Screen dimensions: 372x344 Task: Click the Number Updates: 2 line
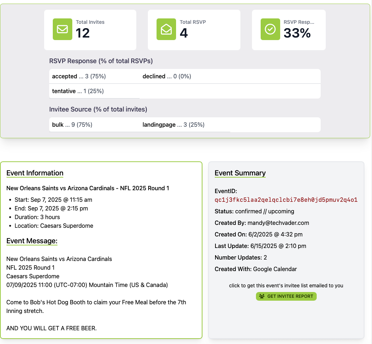click(x=241, y=257)
